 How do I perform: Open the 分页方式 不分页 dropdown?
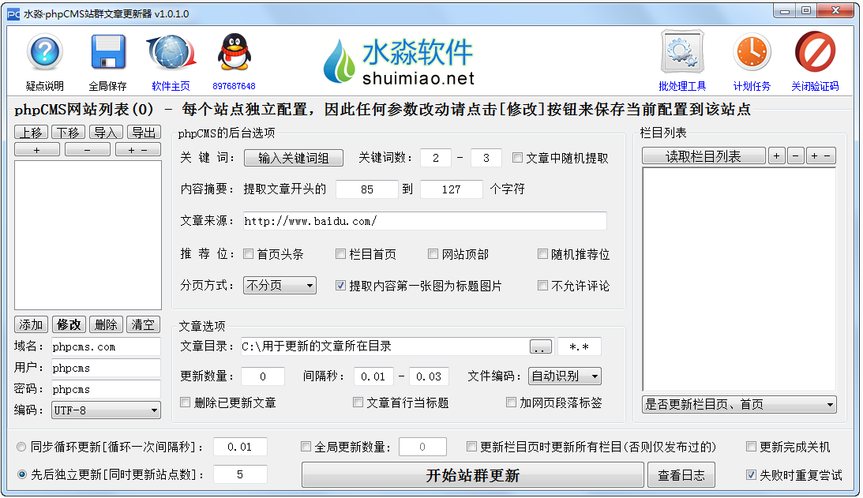[280, 286]
